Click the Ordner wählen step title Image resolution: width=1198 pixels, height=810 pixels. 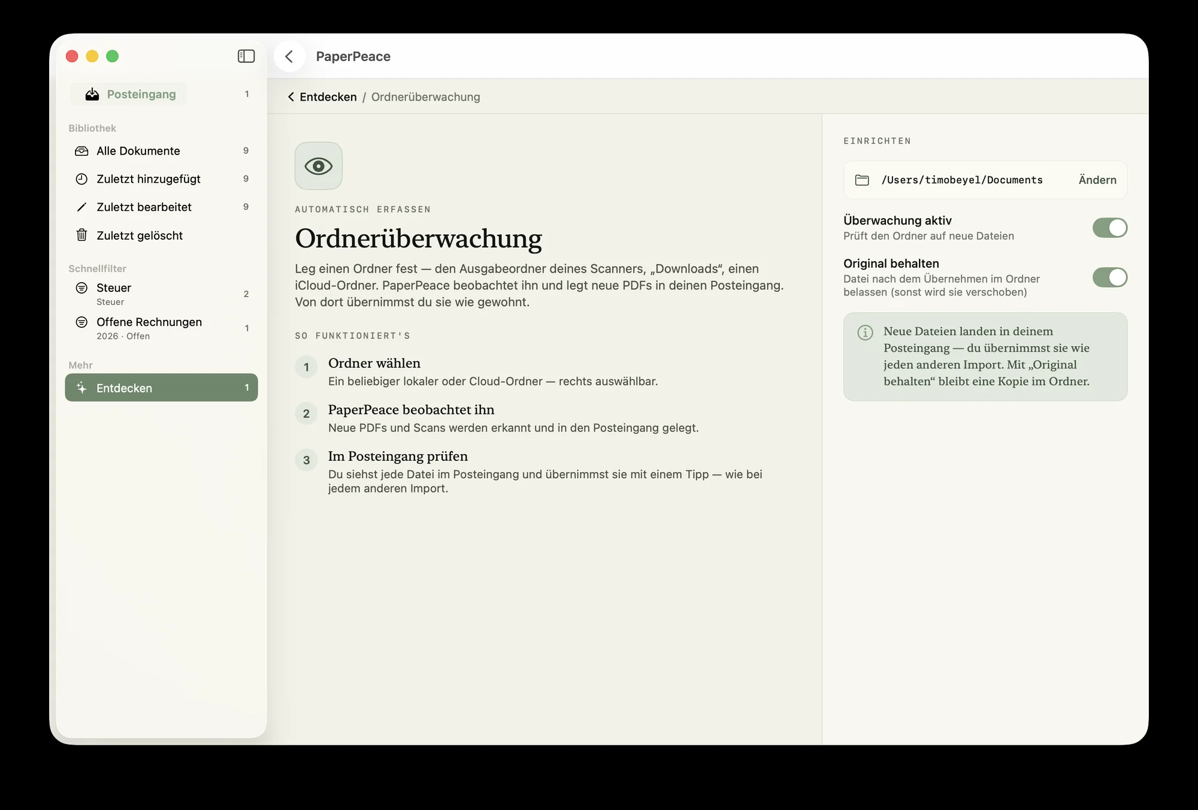pos(374,363)
